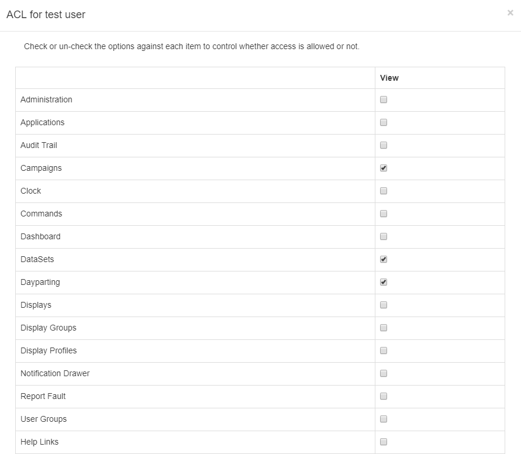Click the Audit Trail row label

click(39, 145)
